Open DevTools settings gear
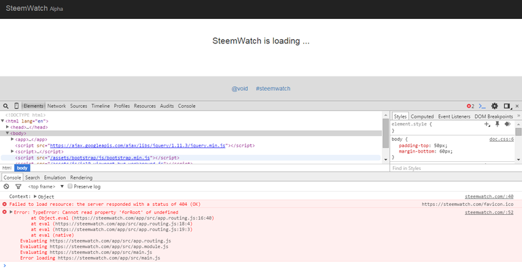Viewport: 522px width, 269px height. 495,106
